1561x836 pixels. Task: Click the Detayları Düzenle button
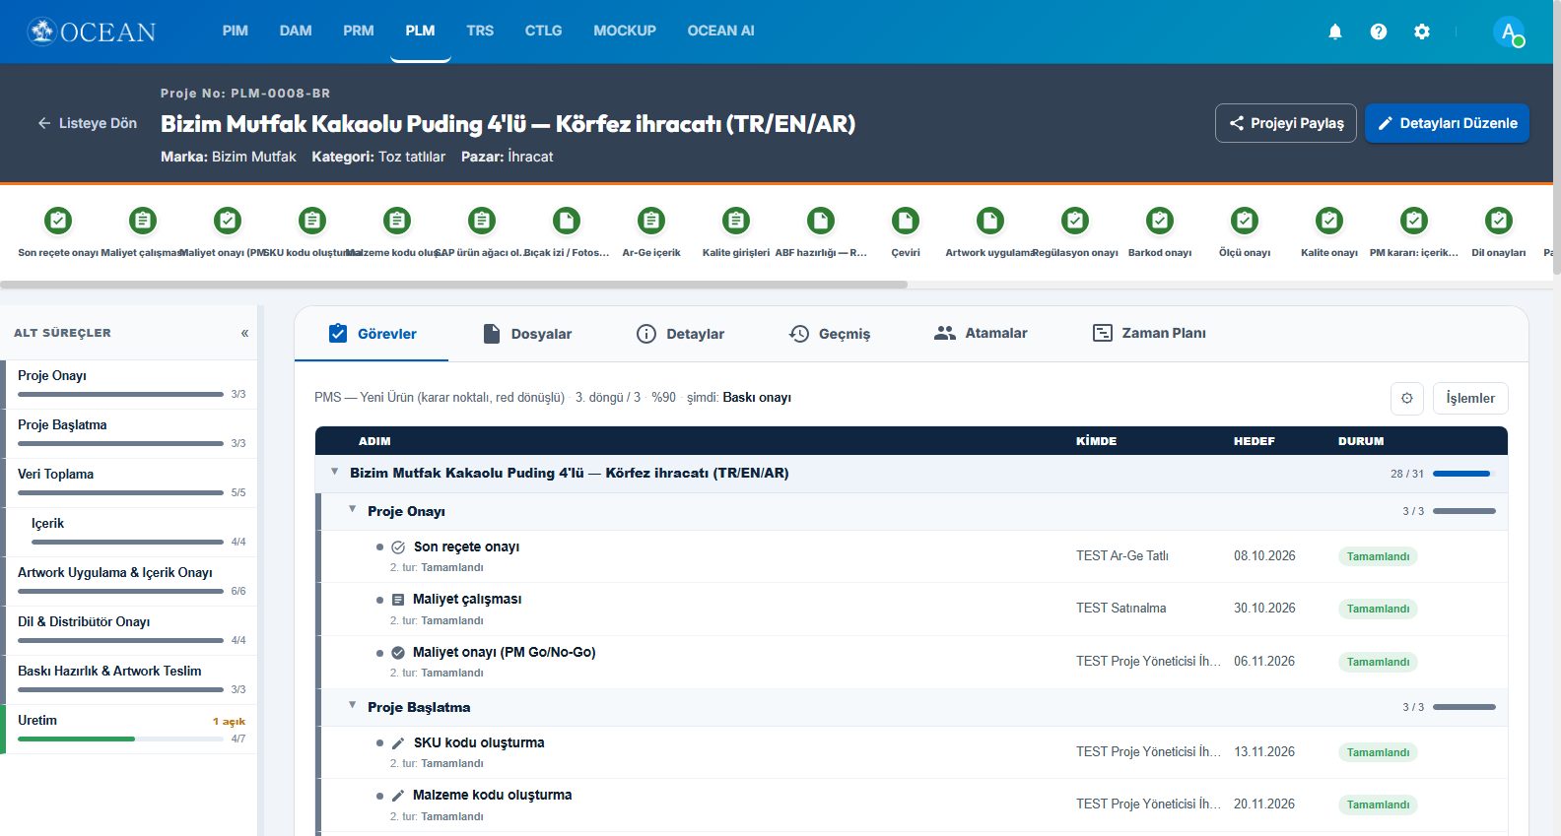pos(1447,123)
